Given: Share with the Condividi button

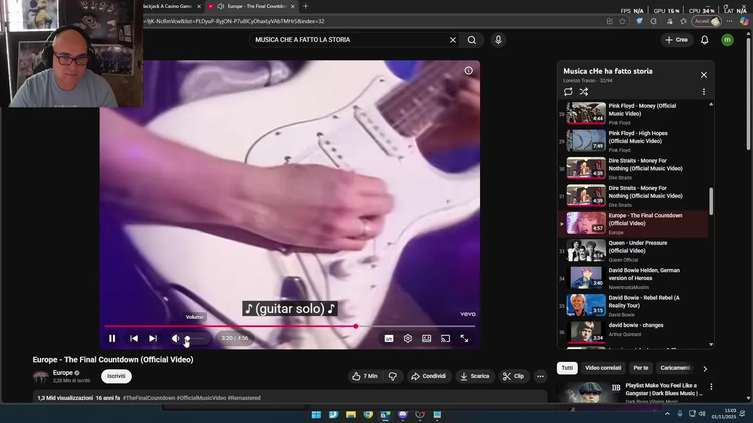Looking at the screenshot, I should 428,376.
